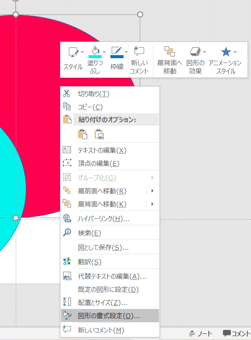251x340 pixels.
Task: Click the bottom-left selection handle of shape
Action: click(x=16, y=218)
